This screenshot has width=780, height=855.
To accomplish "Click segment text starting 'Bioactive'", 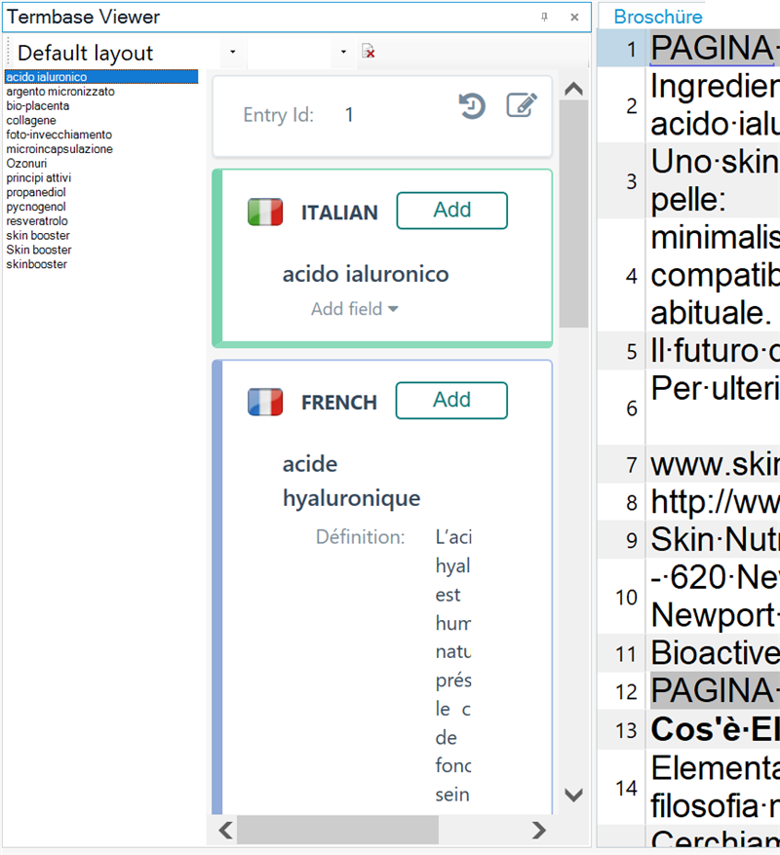I will tap(715, 652).
